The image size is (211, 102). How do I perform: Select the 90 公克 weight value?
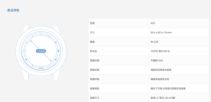155,42
